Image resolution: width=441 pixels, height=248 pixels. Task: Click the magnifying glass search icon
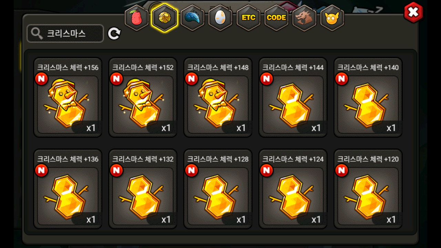(x=37, y=33)
